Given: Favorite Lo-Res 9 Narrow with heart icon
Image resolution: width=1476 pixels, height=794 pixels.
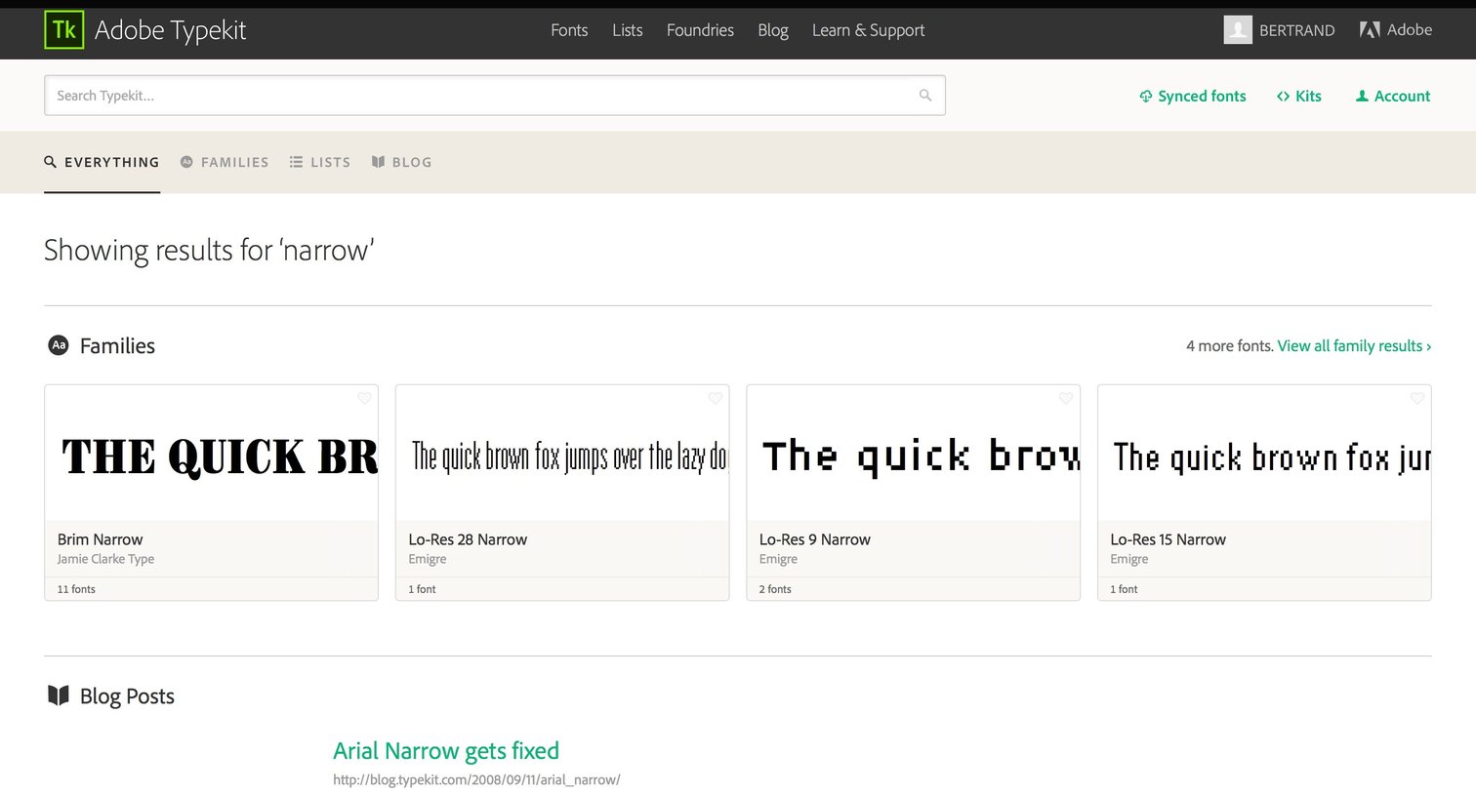Looking at the screenshot, I should [1066, 398].
